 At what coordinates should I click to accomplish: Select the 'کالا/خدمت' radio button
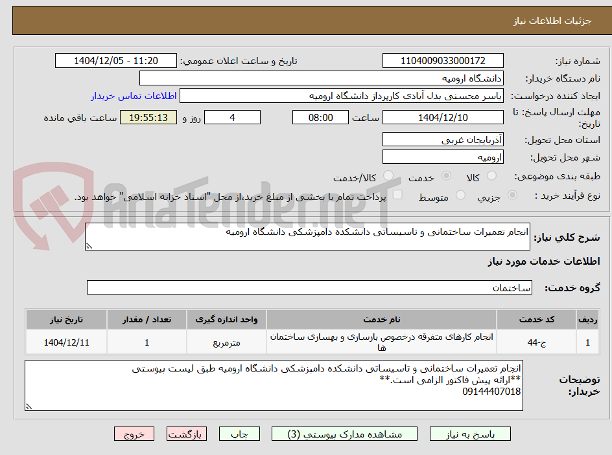pos(388,175)
